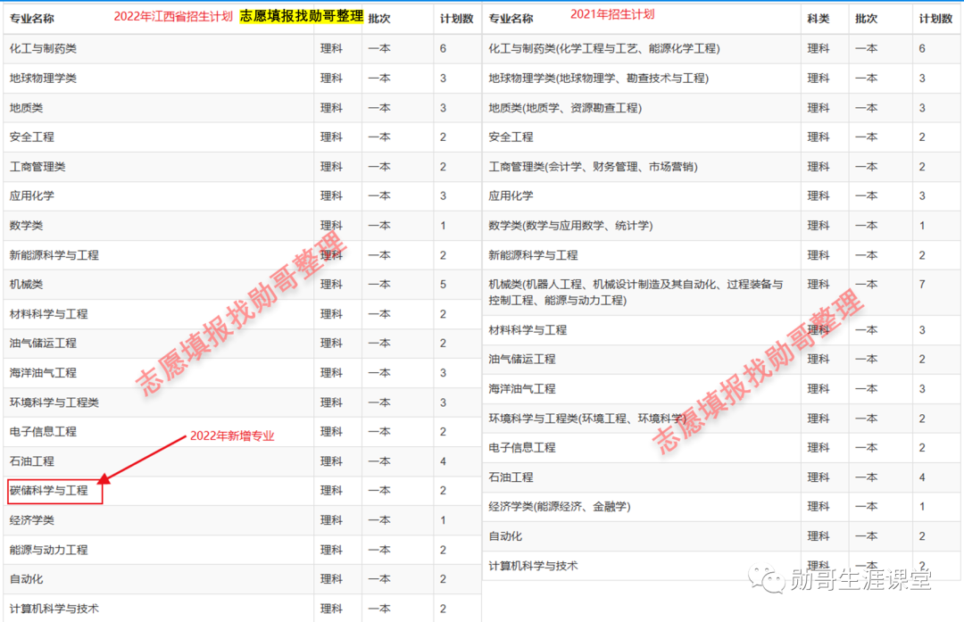
Task: Click 环境科学与工程类 in the 2022 table
Action: tap(54, 402)
